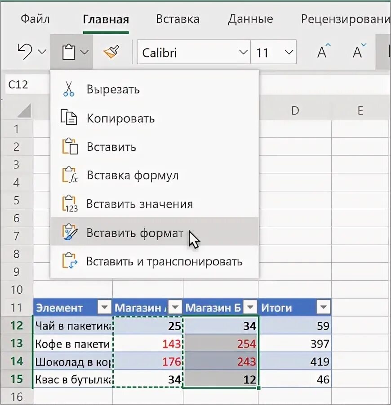Click the copy pages icon beside Копировать
The image size is (391, 405).
tap(69, 117)
